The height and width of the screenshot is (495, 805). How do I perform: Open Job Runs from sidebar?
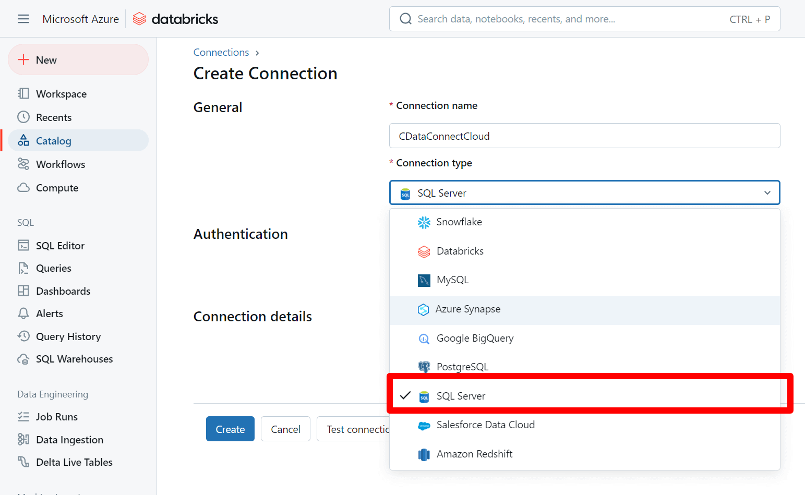[78, 417]
